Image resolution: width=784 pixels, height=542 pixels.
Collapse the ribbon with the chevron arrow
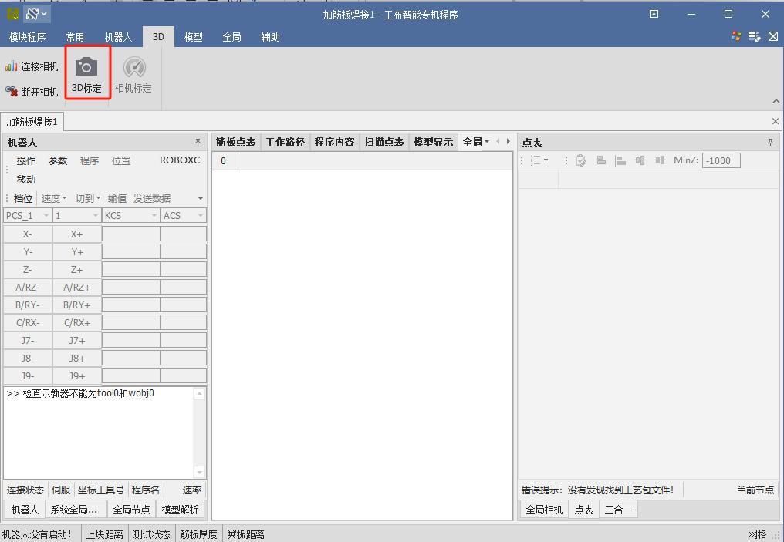776,102
